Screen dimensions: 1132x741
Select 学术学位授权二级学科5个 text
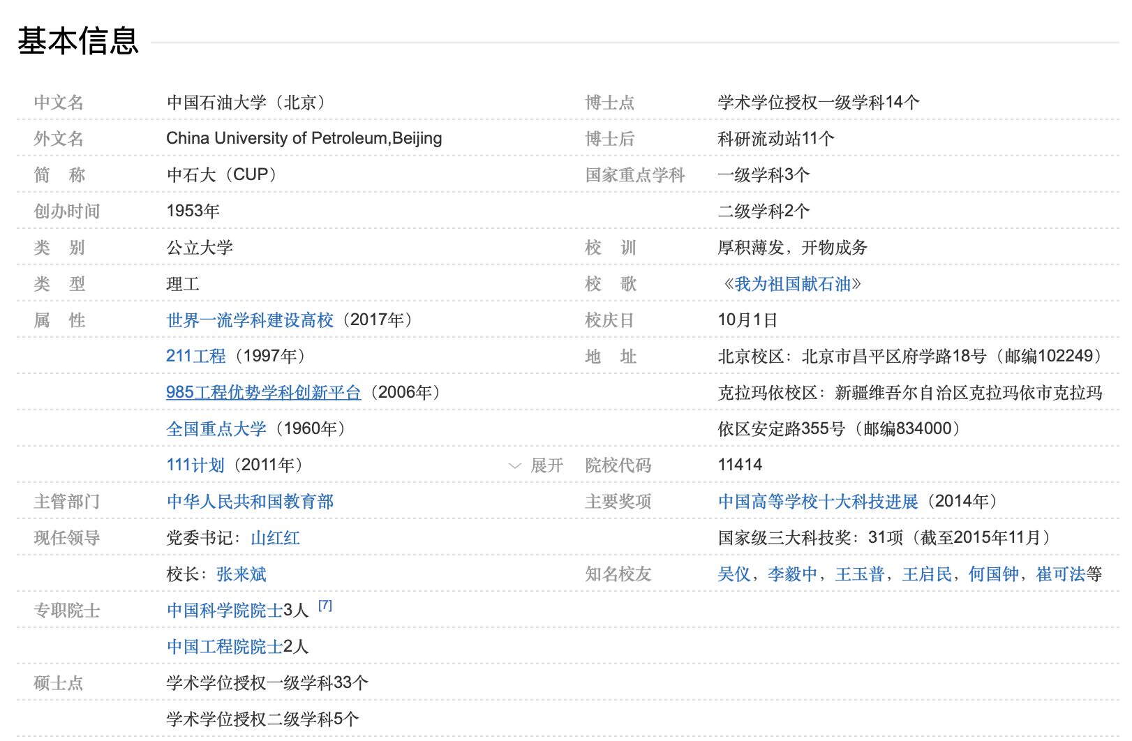[263, 719]
